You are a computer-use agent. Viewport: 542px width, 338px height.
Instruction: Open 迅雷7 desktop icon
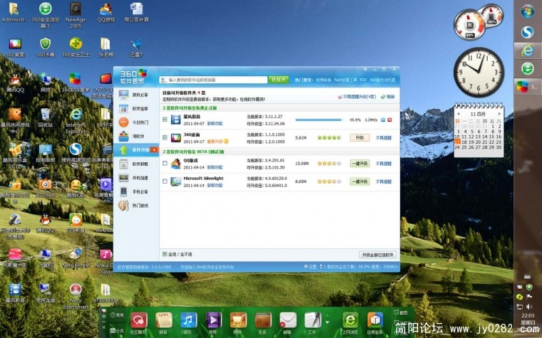136,47
